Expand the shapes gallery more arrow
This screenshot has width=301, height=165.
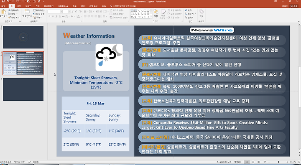[x=151, y=17]
